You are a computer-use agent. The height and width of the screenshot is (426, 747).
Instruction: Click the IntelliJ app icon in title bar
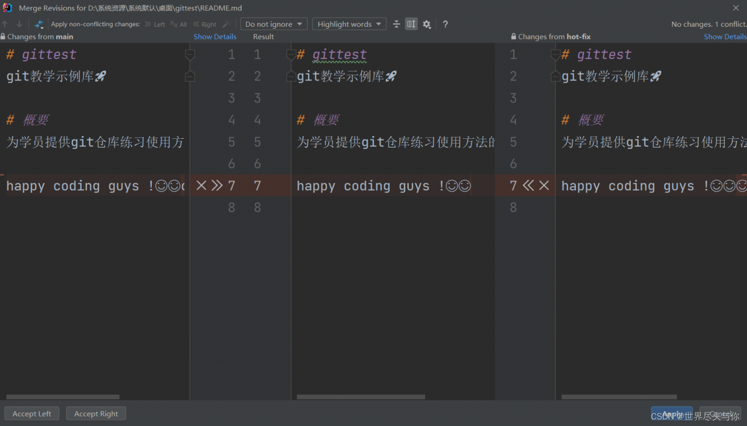(x=8, y=8)
